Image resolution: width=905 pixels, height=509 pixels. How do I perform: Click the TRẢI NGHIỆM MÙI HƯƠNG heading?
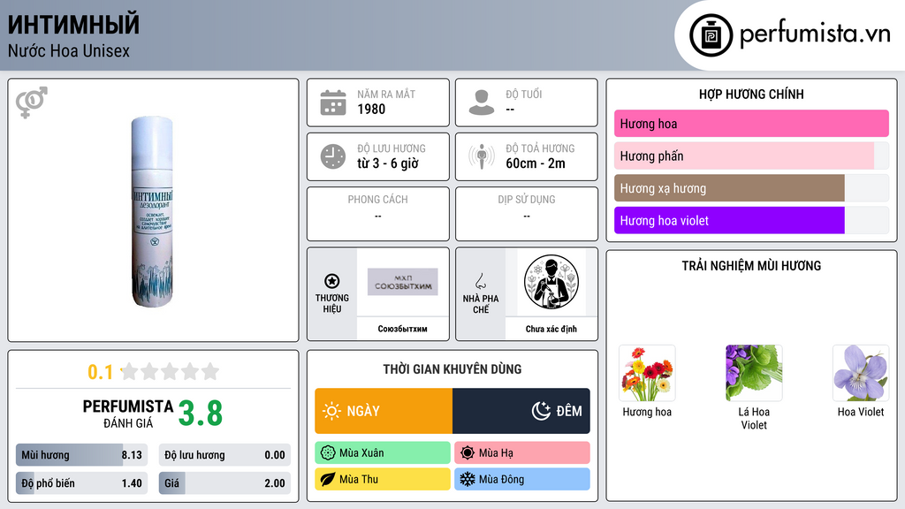[x=751, y=266]
